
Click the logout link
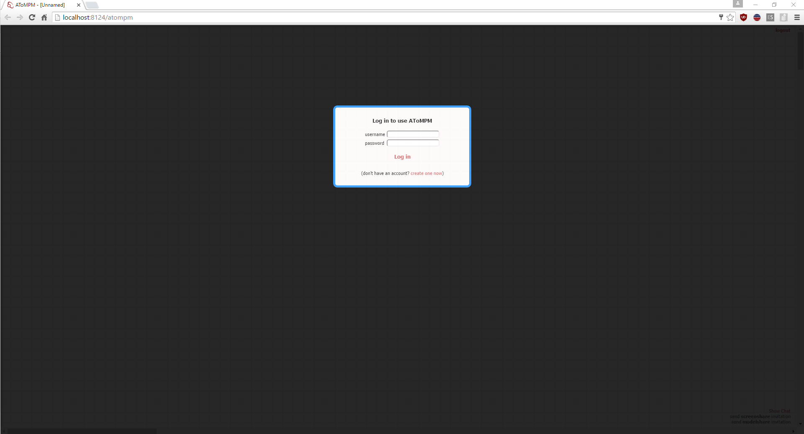(x=783, y=30)
